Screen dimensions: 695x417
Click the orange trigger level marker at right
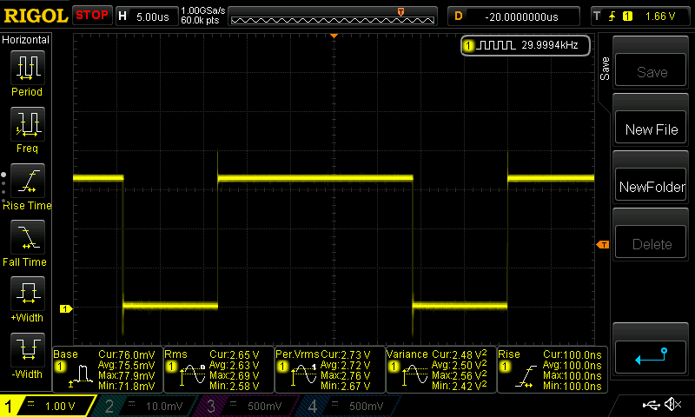603,245
